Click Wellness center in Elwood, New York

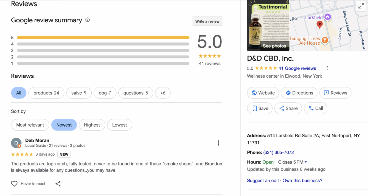(x=285, y=76)
